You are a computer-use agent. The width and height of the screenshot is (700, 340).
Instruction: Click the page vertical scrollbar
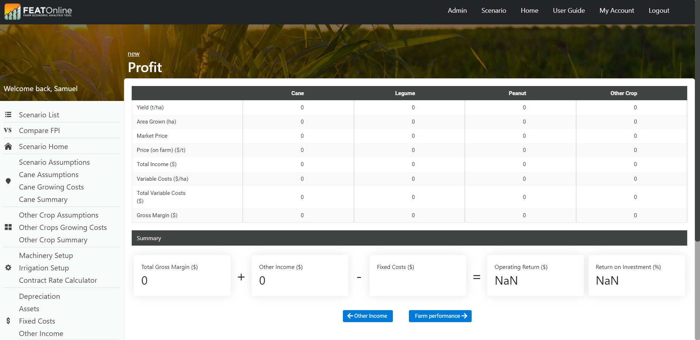[x=697, y=146]
